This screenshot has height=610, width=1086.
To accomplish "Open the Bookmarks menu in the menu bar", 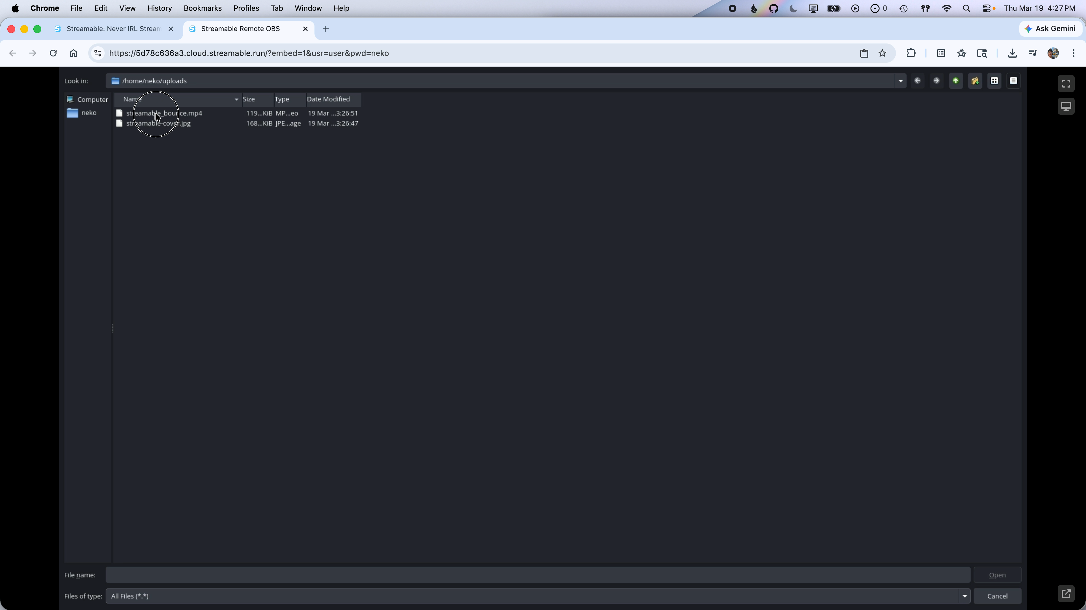I will pyautogui.click(x=203, y=8).
